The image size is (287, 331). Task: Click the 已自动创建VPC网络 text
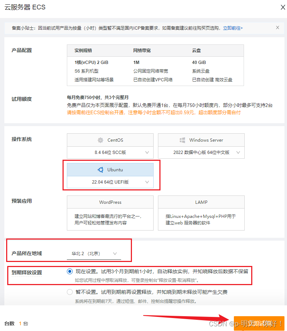point(153,80)
